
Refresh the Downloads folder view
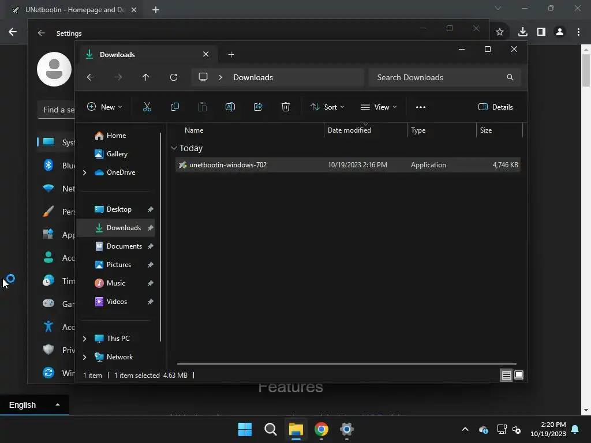click(173, 77)
